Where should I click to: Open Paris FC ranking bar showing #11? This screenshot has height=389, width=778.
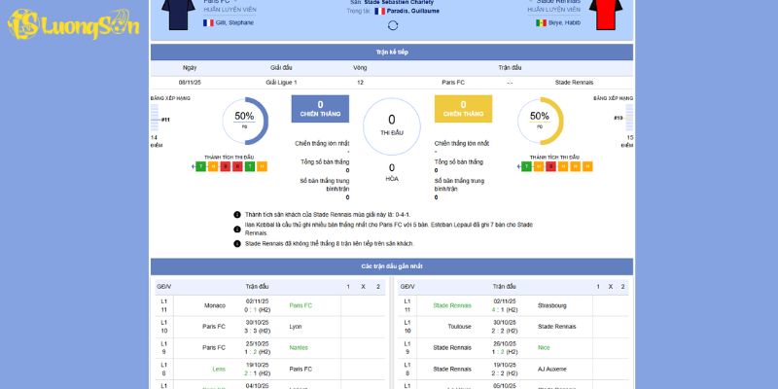(156, 119)
